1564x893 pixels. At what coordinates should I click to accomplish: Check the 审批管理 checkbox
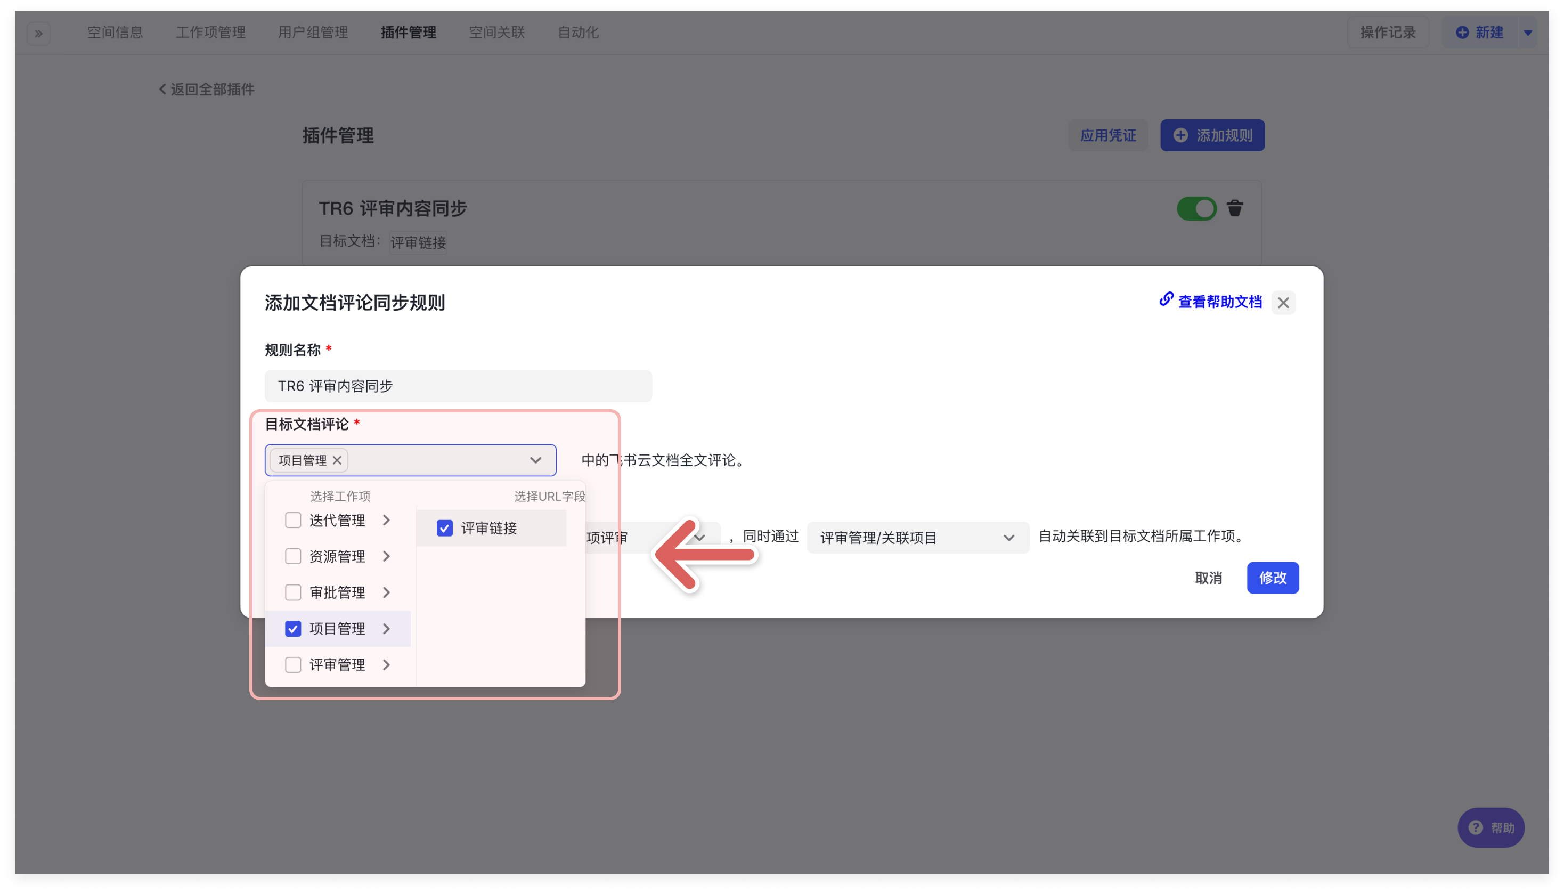(293, 592)
